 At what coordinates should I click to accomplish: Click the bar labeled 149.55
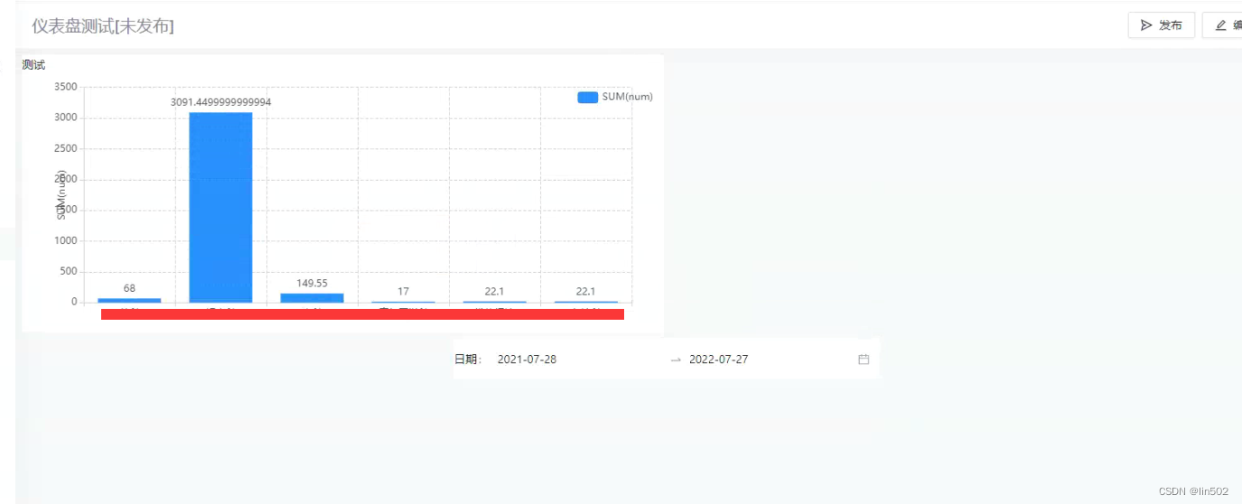(312, 298)
